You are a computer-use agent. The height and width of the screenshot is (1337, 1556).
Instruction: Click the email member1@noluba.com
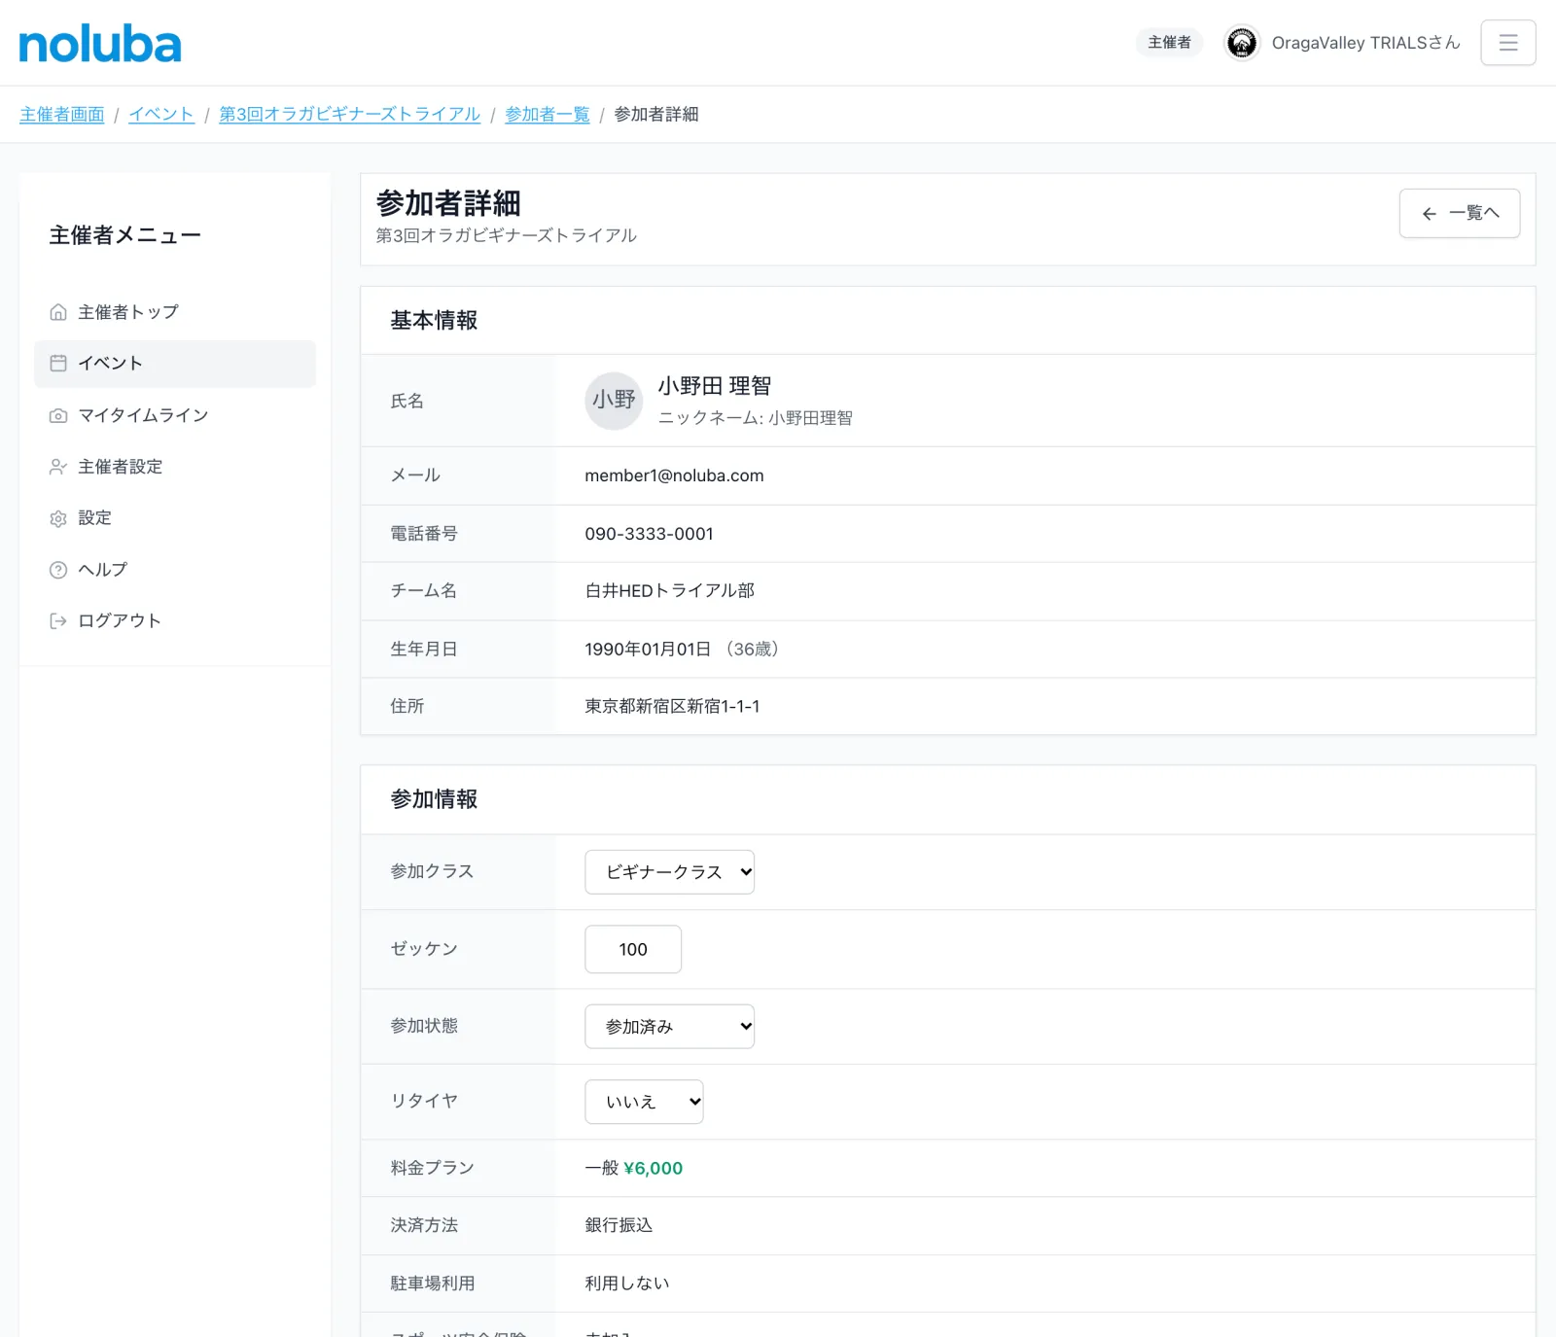click(674, 475)
